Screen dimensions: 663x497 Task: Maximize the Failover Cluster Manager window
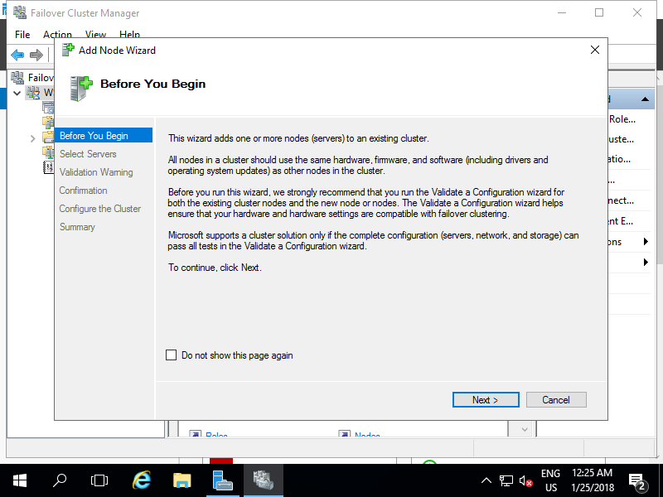coord(599,12)
